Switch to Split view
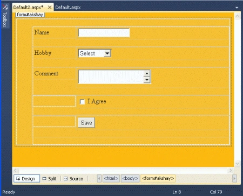 point(49,179)
